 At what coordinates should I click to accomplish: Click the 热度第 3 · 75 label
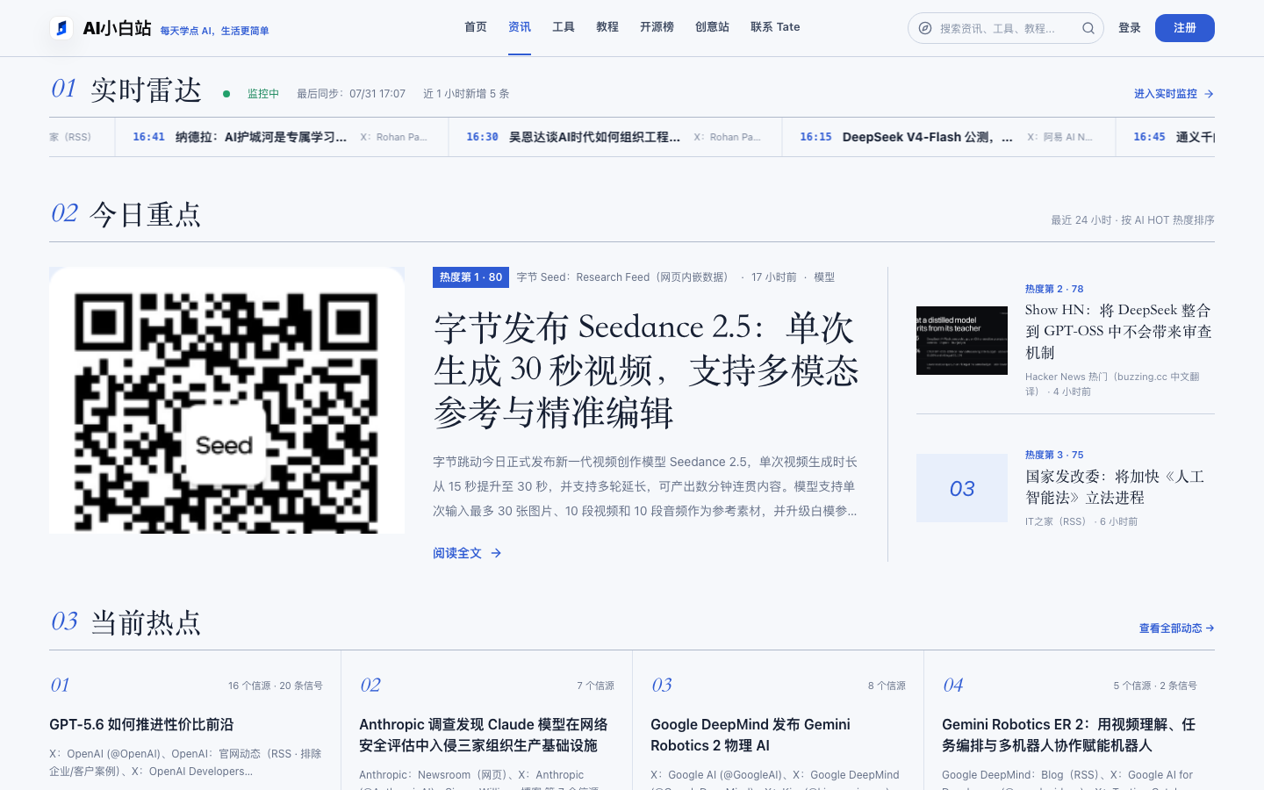point(1054,455)
